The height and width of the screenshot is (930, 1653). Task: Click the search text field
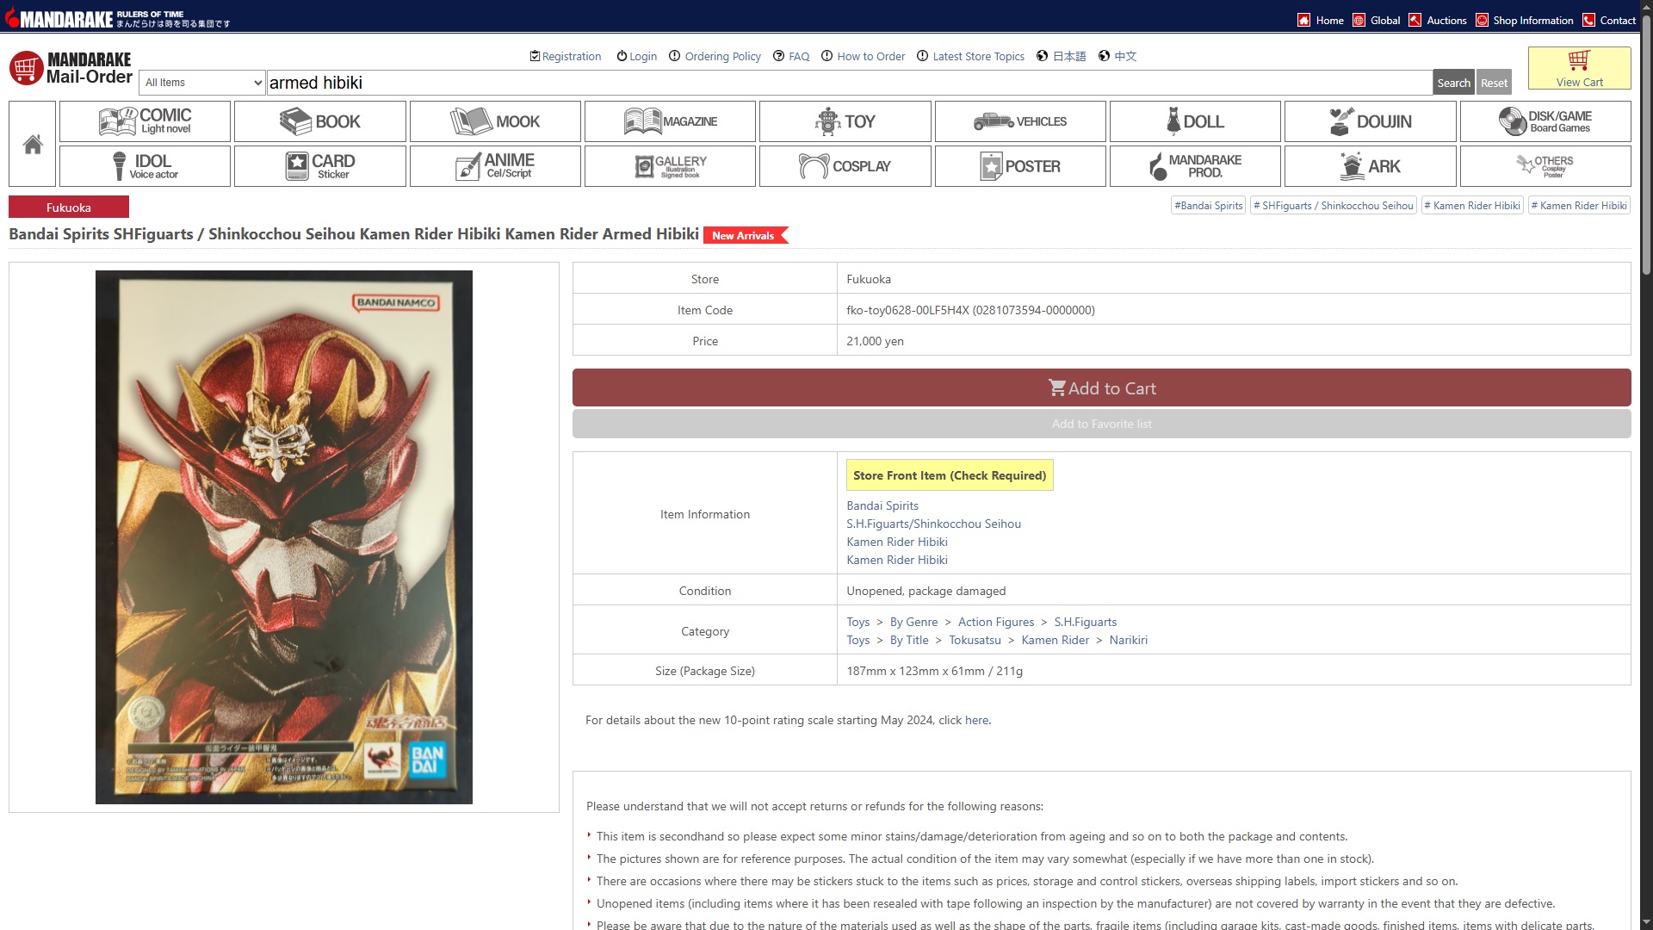click(x=848, y=83)
